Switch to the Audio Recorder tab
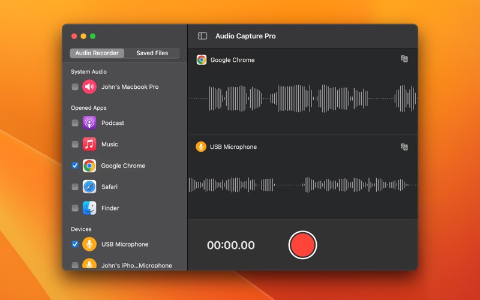The width and height of the screenshot is (480, 300). [x=97, y=53]
